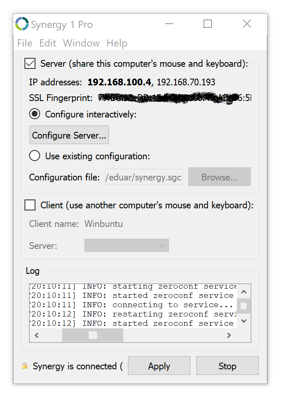Open the Window menu
The image size is (282, 393).
click(x=81, y=43)
